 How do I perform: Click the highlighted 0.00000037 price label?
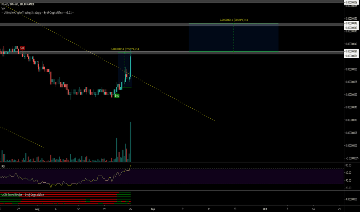(x=351, y=51)
